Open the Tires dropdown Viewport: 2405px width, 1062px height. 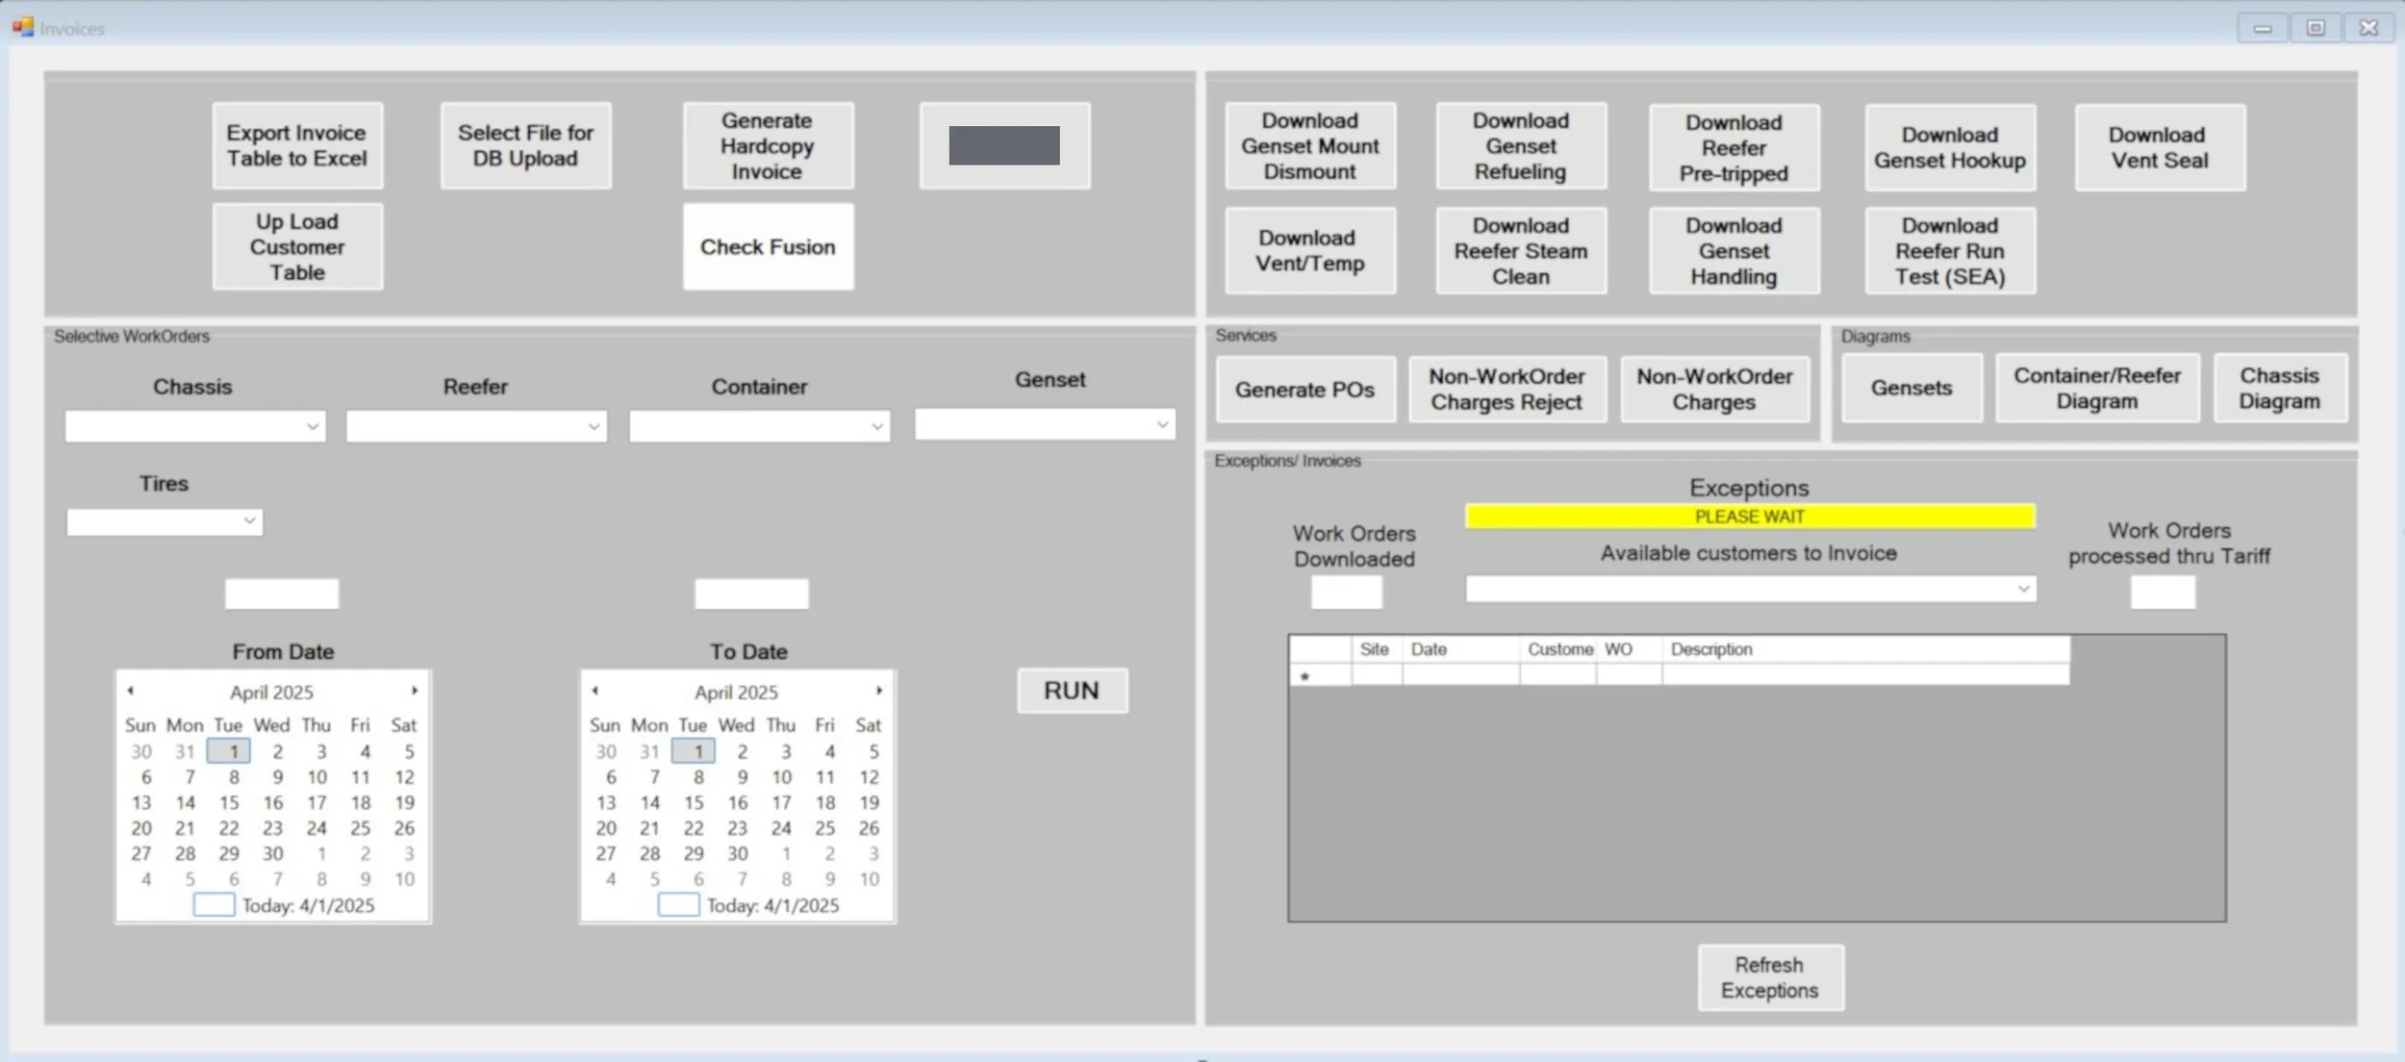[249, 521]
